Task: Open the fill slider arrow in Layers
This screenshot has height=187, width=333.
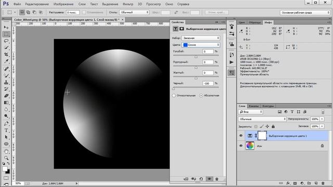Action: 322,126
